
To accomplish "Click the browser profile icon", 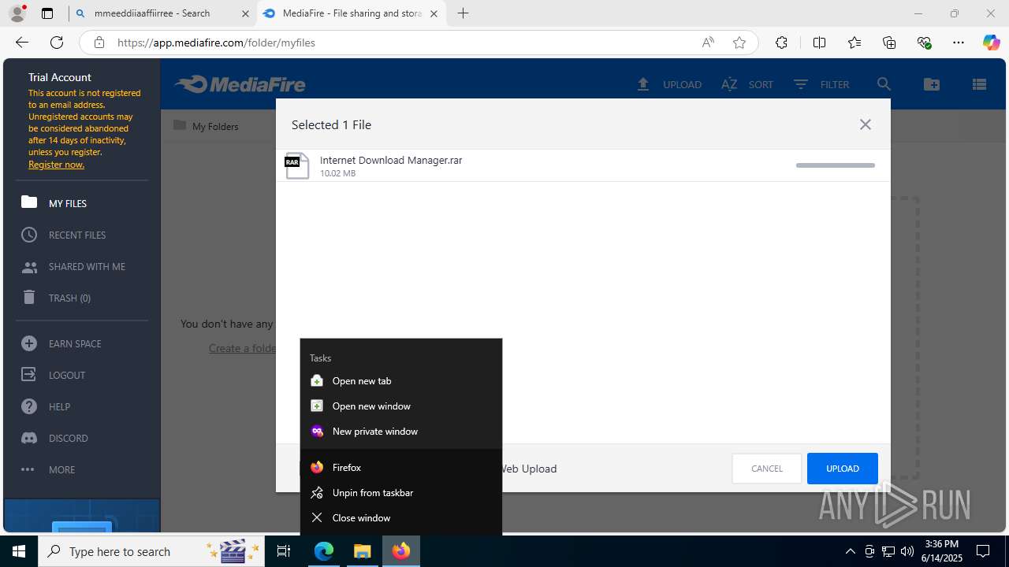I will (17, 13).
